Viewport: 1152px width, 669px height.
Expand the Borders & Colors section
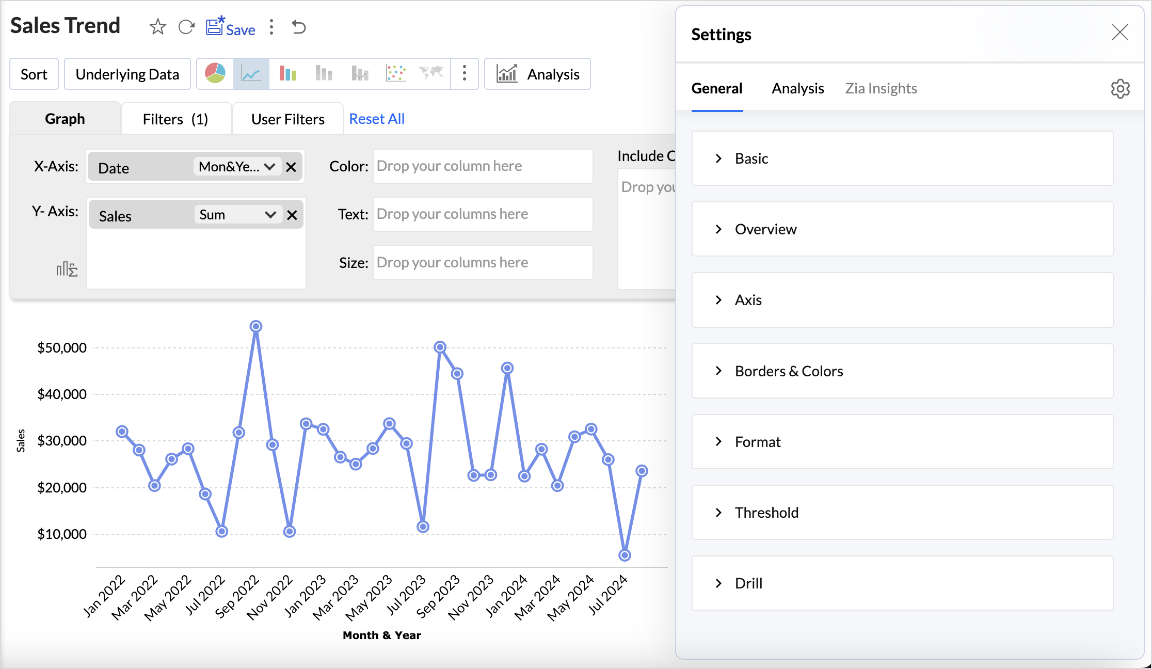[x=903, y=371]
